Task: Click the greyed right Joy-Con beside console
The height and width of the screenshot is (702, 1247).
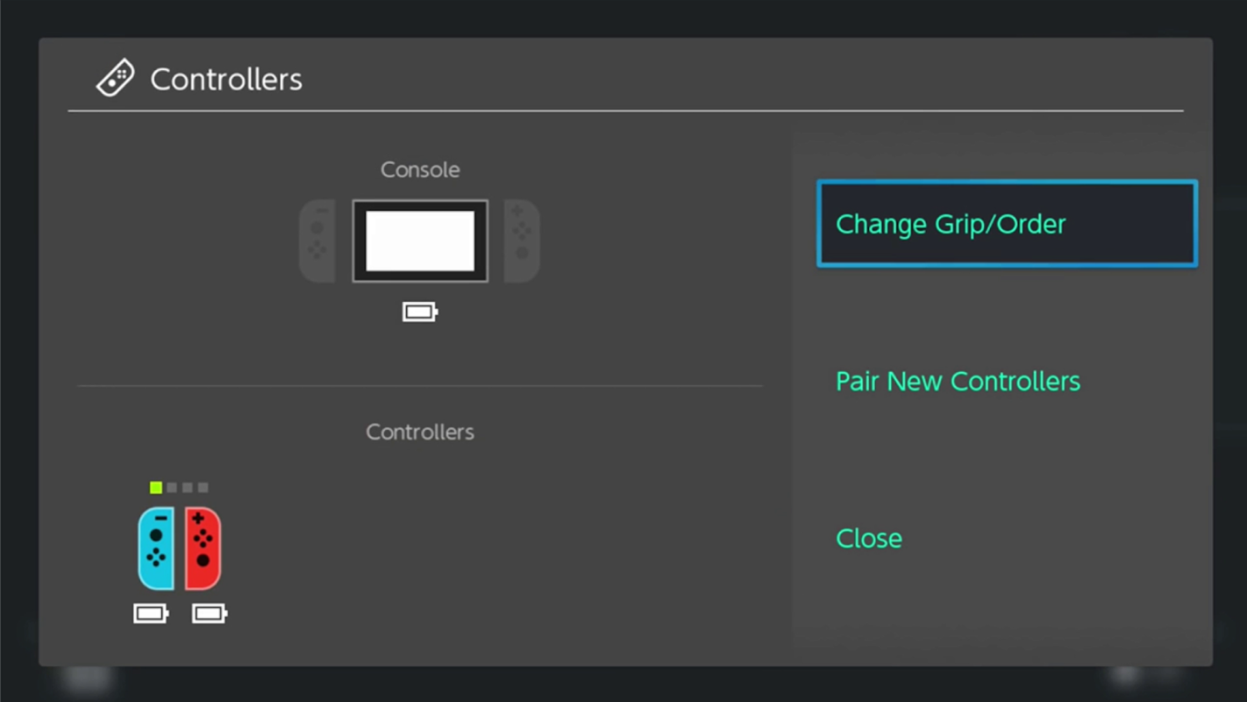Action: 522,241
